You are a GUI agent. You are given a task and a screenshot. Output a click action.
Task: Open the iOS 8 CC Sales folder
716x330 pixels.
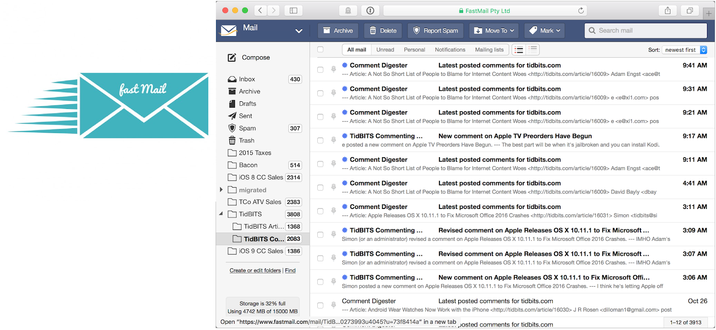point(263,177)
